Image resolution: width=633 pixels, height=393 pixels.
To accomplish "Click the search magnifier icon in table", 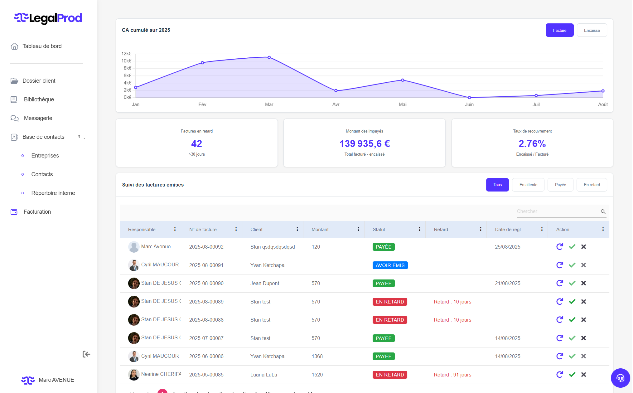I will (603, 211).
